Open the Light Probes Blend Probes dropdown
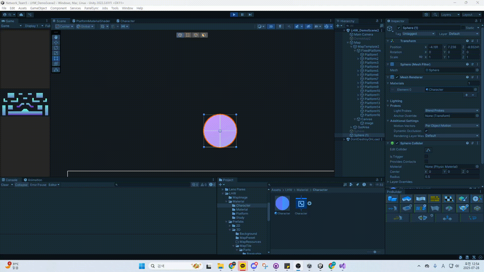Screen dimensions: 484x272 [451, 111]
